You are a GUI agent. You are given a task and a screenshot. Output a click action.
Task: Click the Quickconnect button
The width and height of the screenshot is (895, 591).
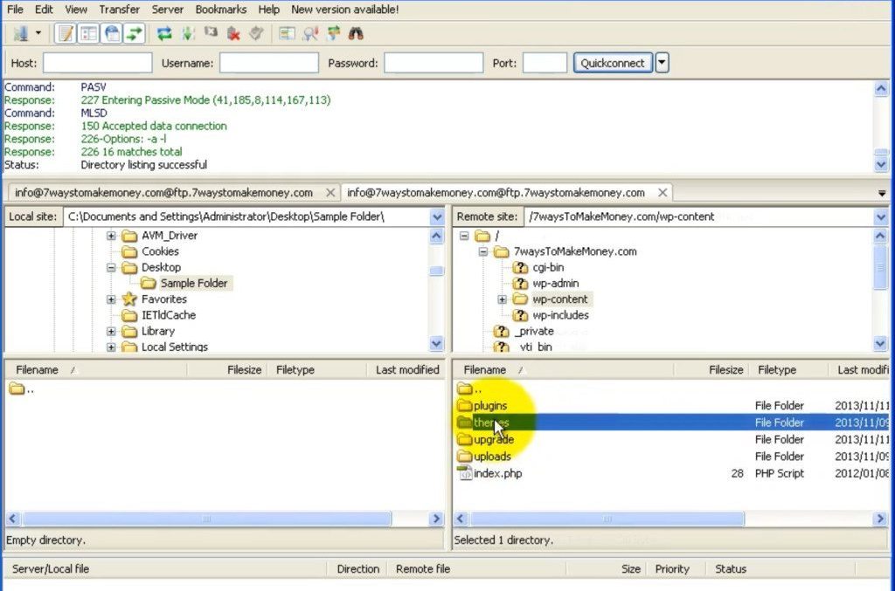(613, 63)
